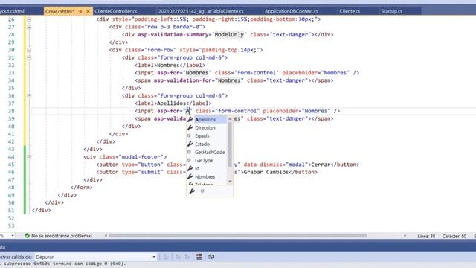Click the 'Cerrar' button text on line 45
The width and height of the screenshot is (476, 268).
tap(321, 165)
